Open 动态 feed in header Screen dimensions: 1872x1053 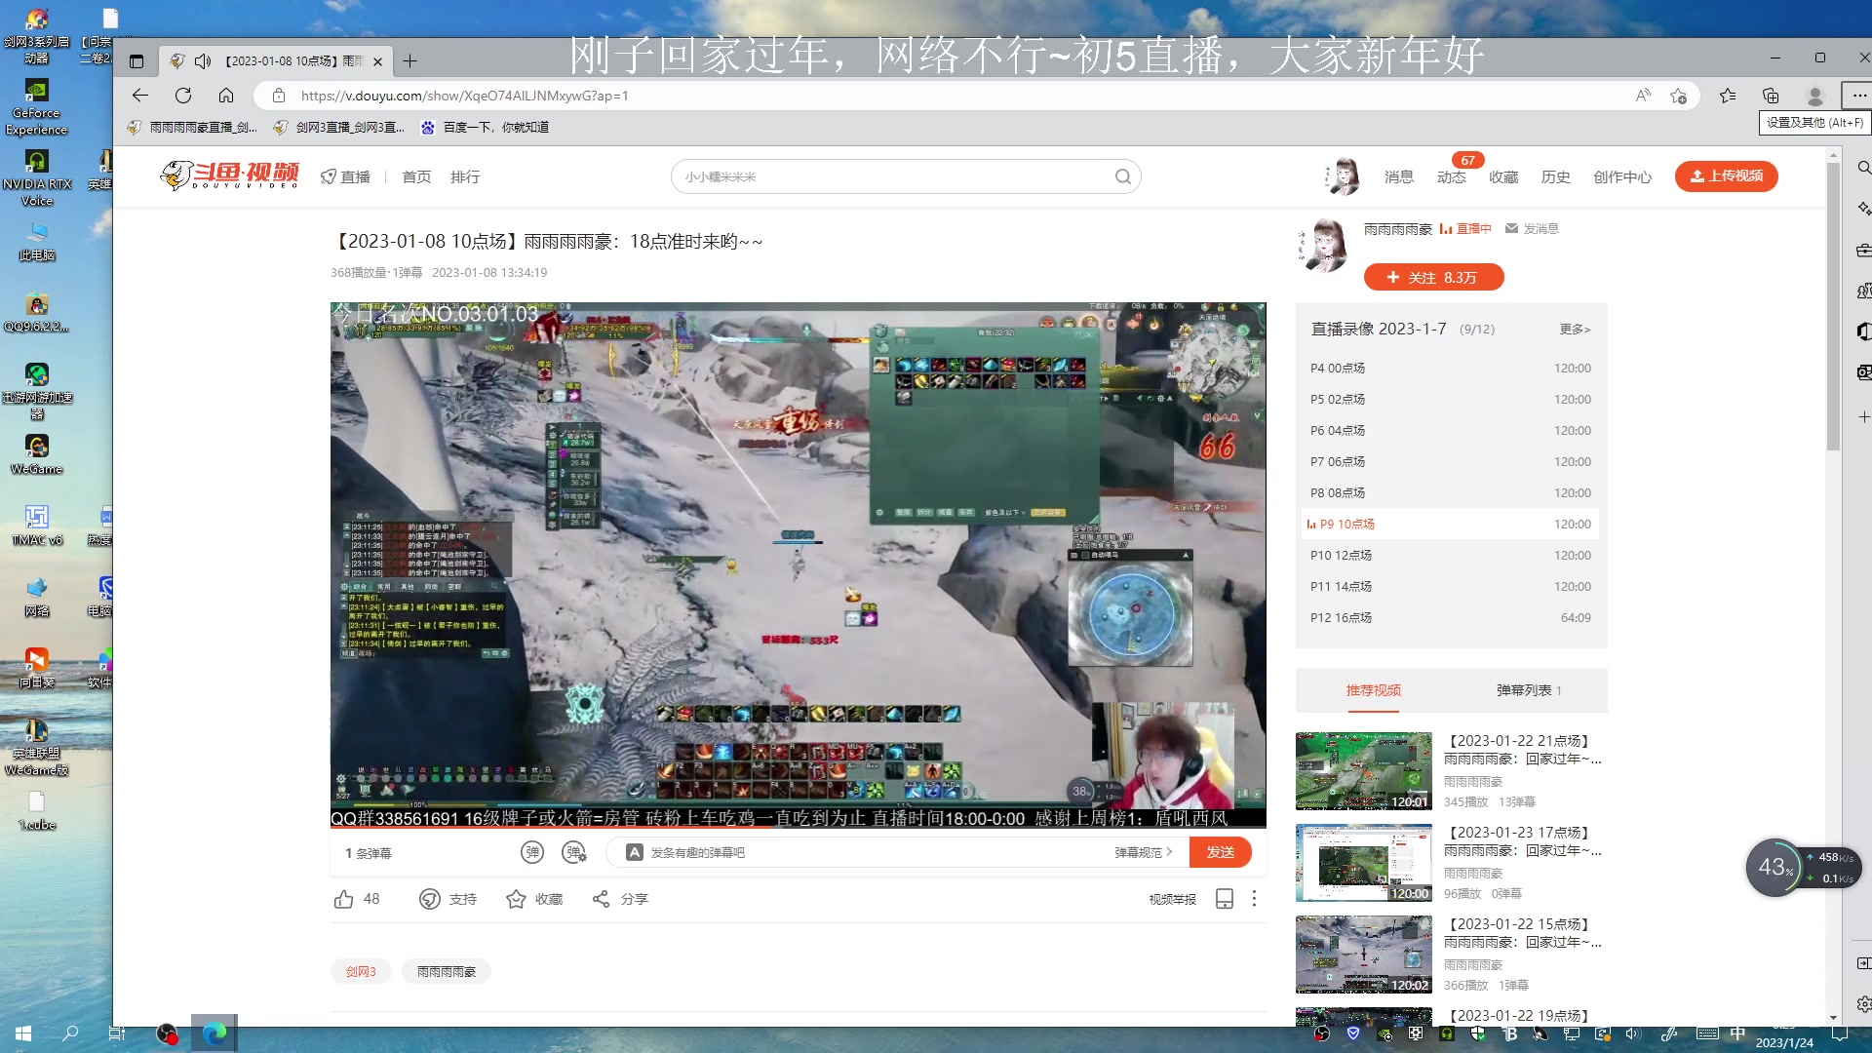pyautogui.click(x=1452, y=176)
